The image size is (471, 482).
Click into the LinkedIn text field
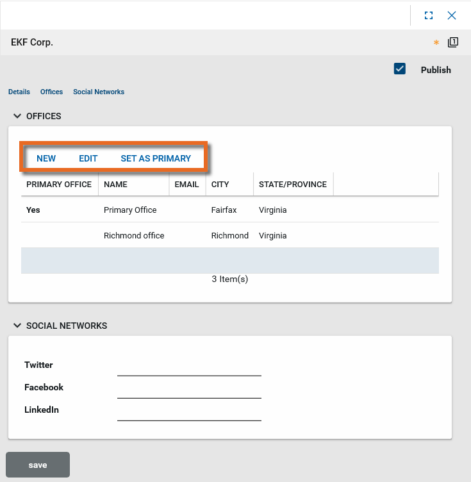pos(189,412)
